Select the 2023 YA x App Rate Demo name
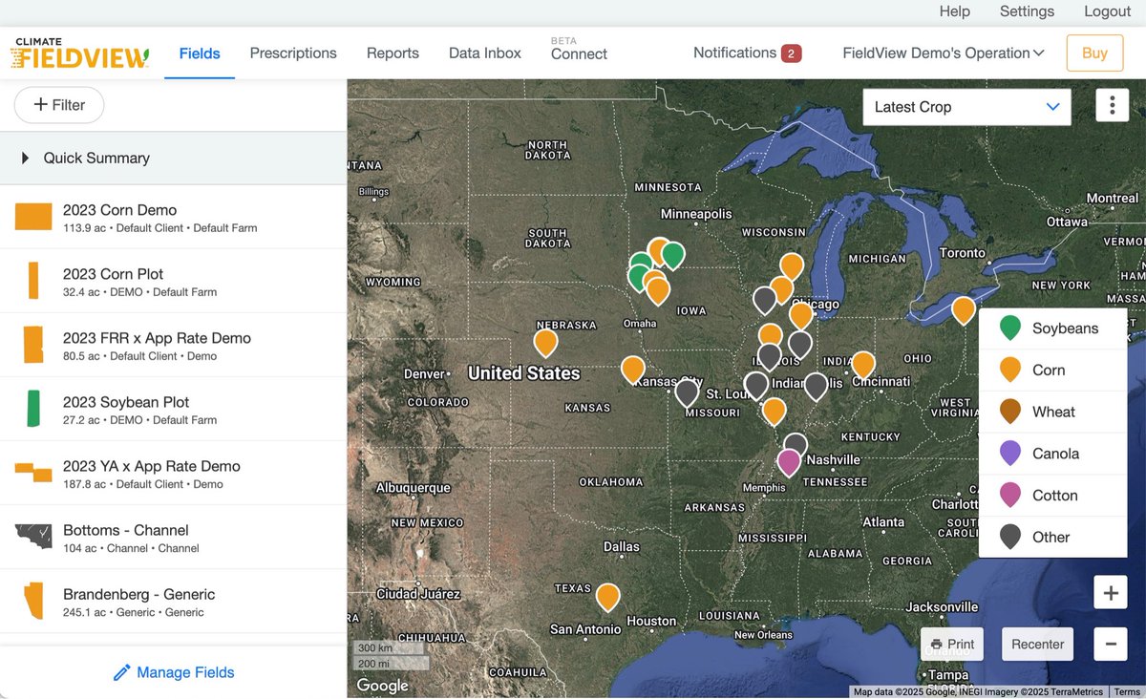 (152, 466)
